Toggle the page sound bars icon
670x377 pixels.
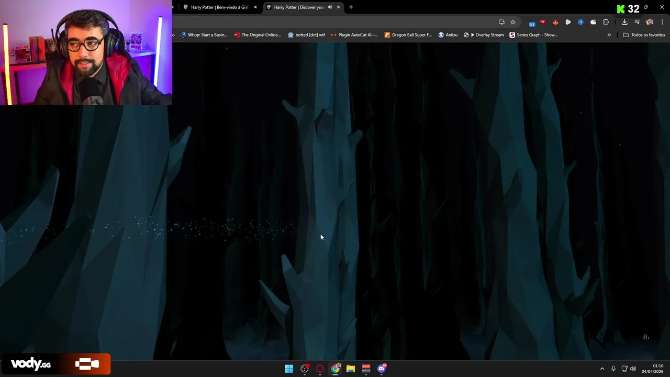[x=645, y=337]
